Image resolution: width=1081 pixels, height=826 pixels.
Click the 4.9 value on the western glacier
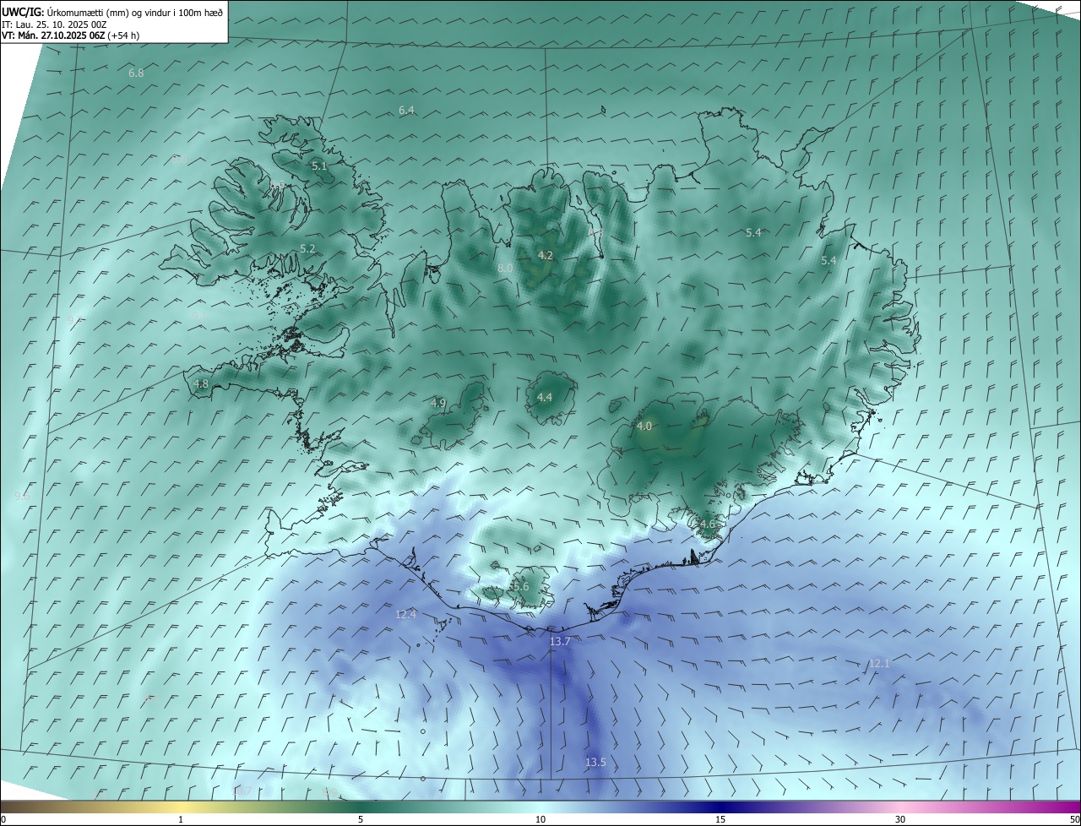[x=437, y=404]
